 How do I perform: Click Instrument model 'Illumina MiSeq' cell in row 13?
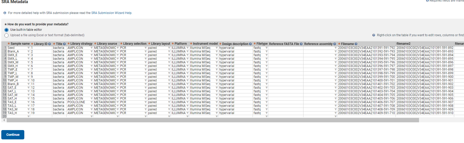[204, 91]
